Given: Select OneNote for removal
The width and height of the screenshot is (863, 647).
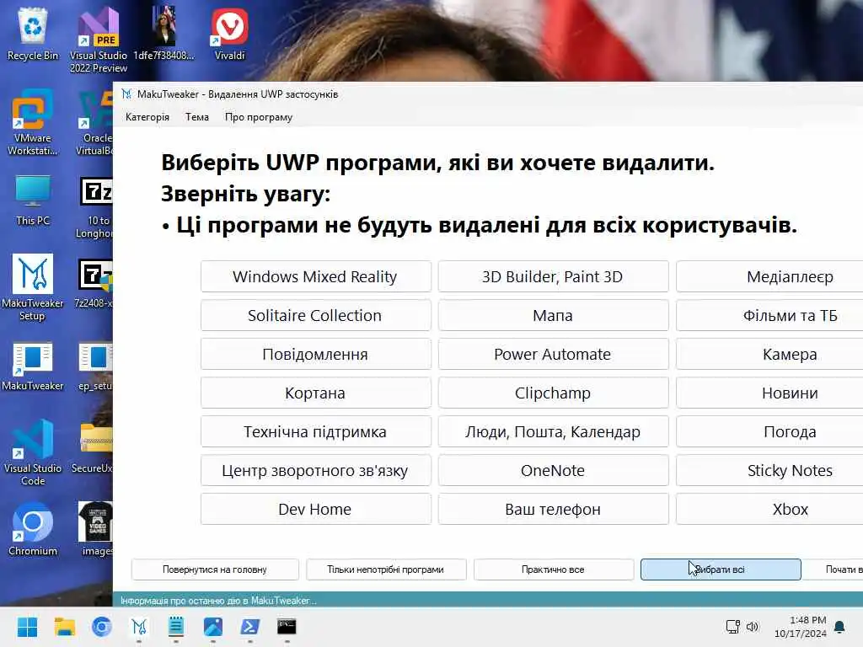Looking at the screenshot, I should (x=553, y=470).
